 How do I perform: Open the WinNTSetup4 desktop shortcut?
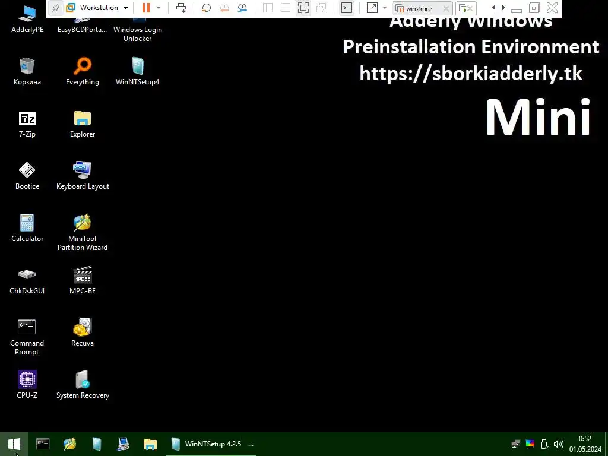pos(137,71)
